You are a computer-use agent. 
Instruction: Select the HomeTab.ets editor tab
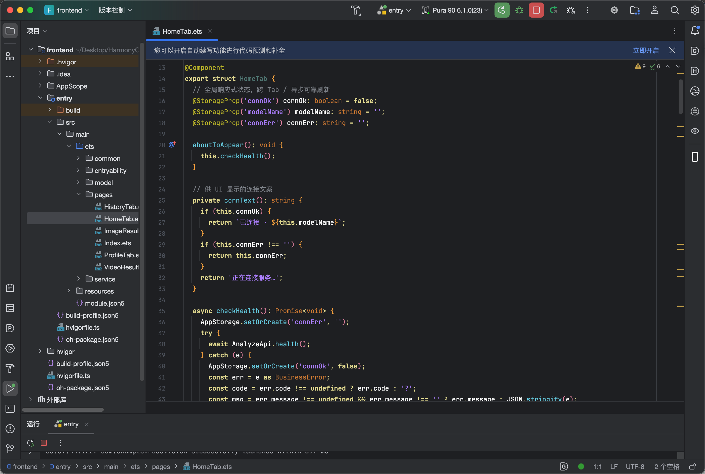point(182,31)
